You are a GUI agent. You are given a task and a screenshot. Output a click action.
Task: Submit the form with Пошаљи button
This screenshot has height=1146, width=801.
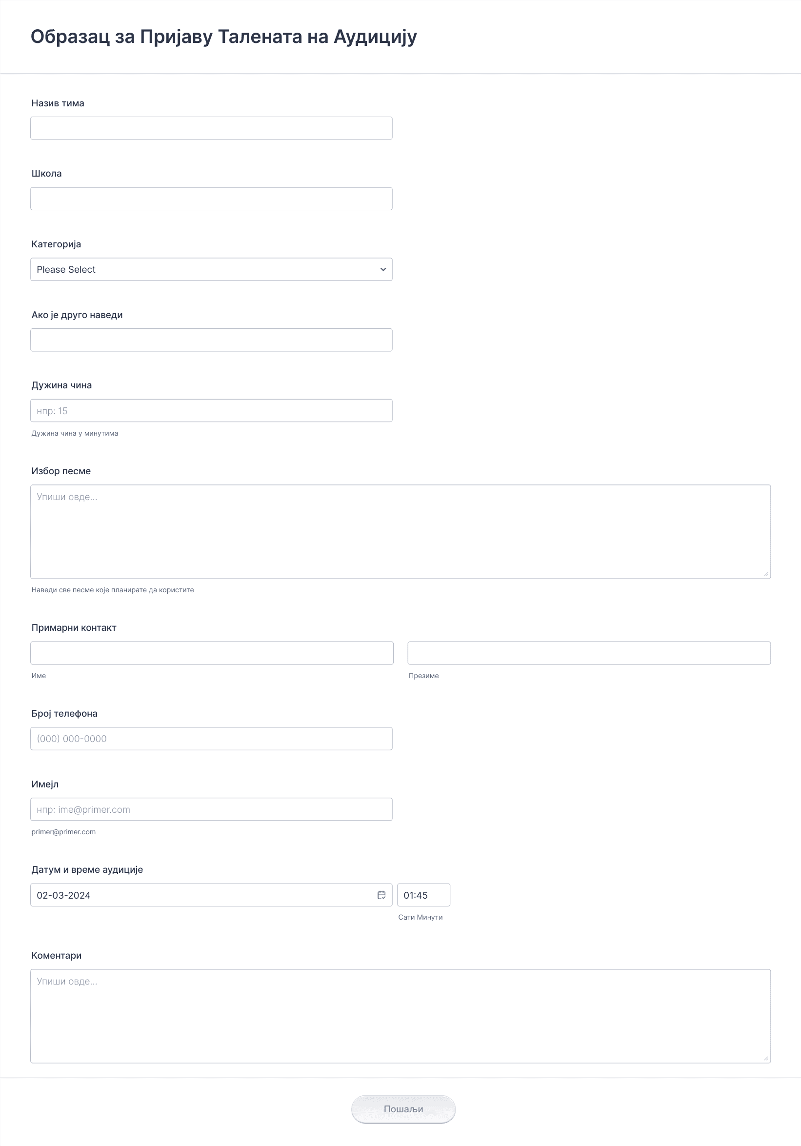403,1109
